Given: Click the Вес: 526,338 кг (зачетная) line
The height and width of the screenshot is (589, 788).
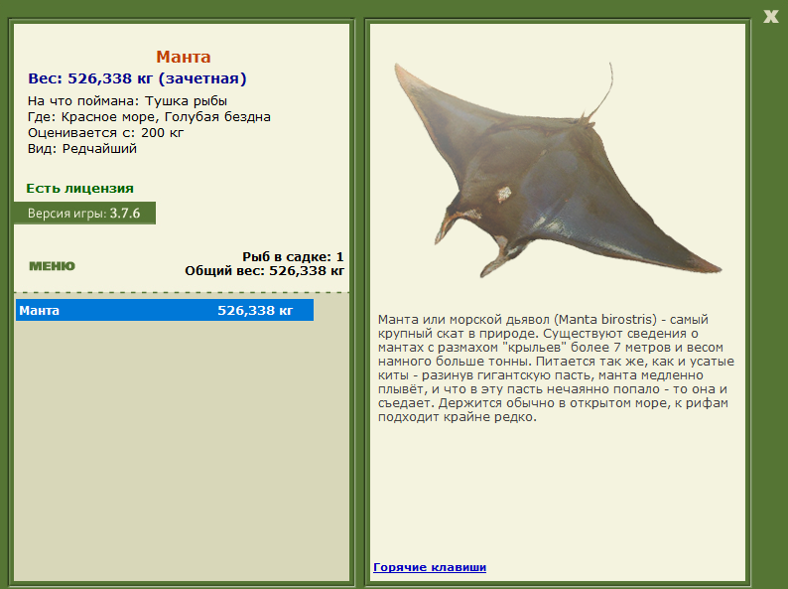Looking at the screenshot, I should click(x=137, y=78).
